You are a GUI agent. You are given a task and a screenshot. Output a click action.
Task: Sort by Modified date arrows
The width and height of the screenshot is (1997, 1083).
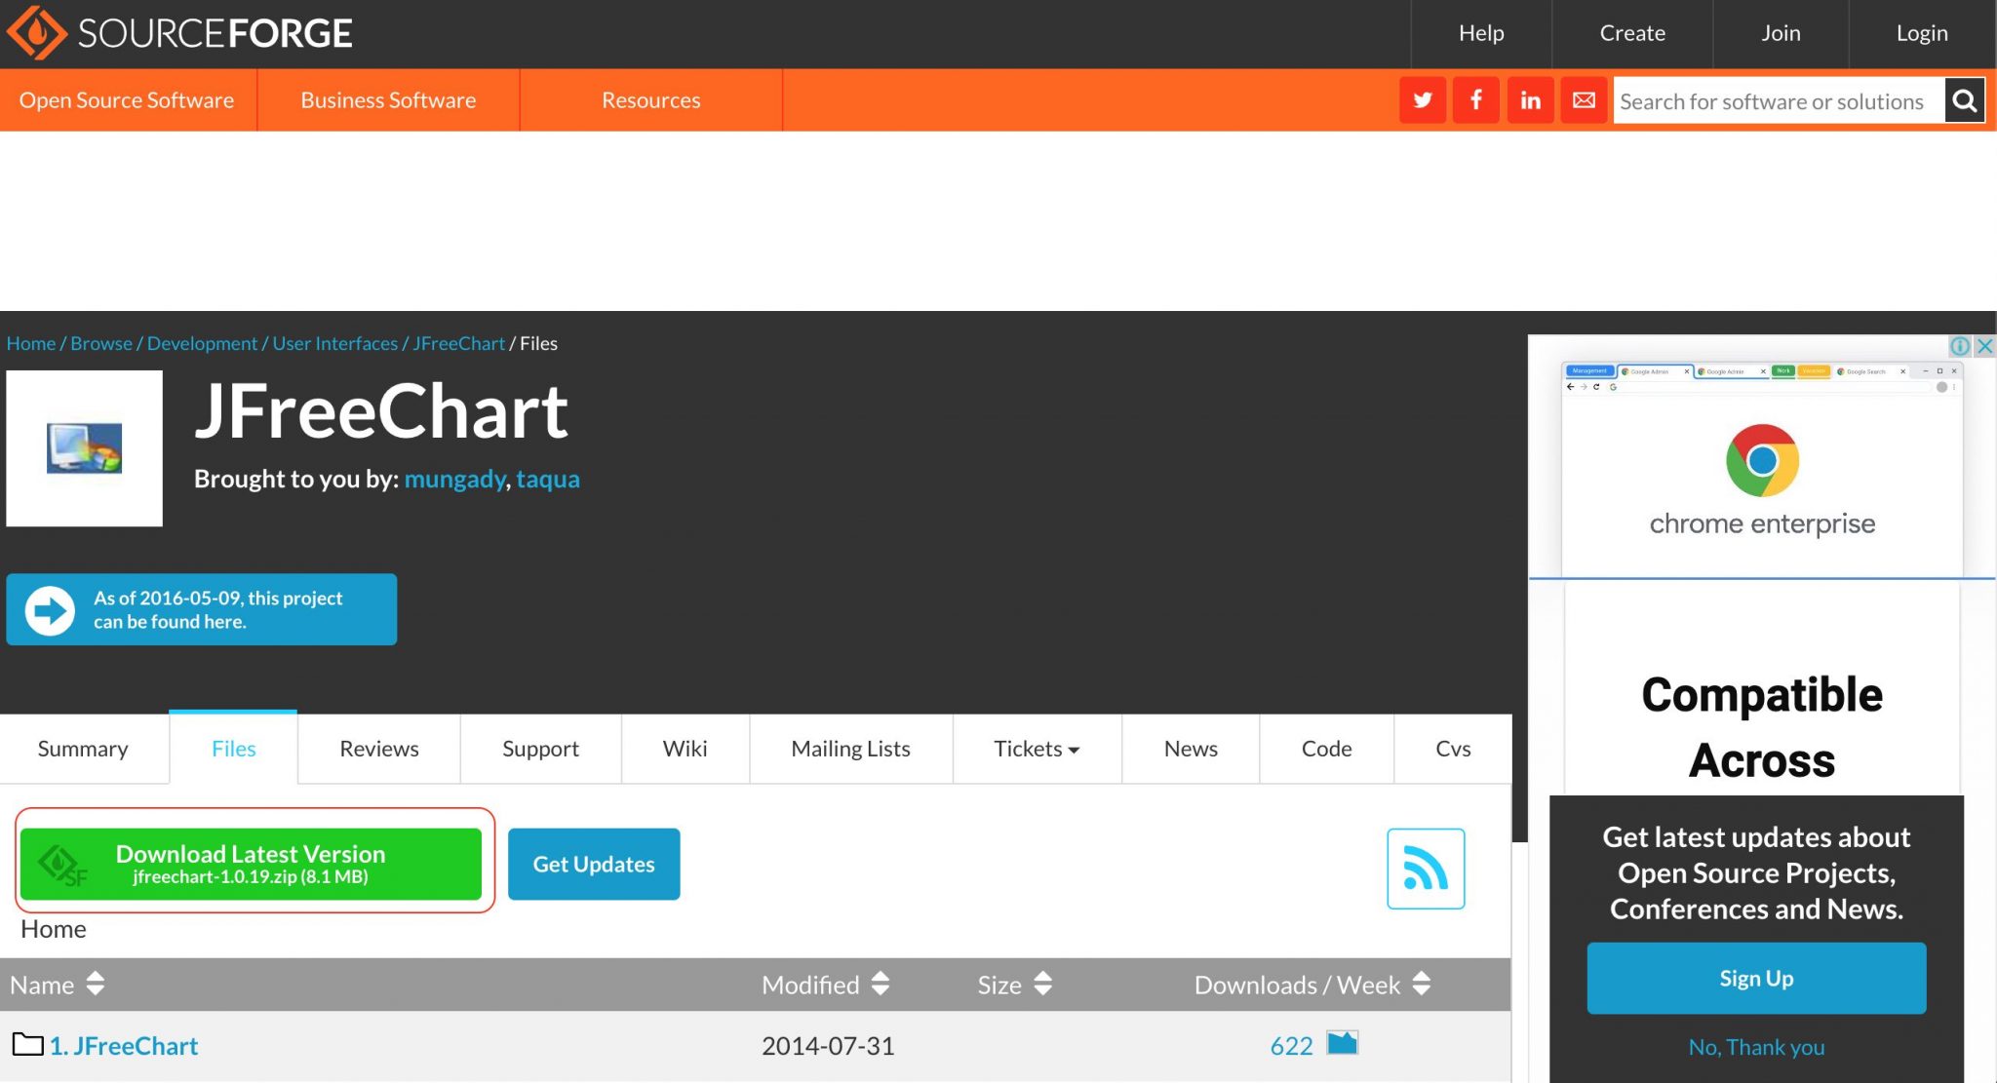click(881, 984)
